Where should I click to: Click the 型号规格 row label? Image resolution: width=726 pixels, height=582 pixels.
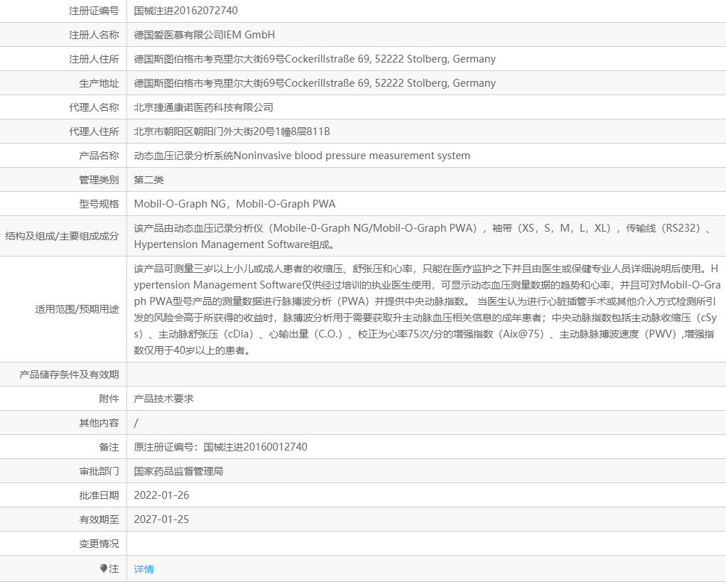point(99,204)
